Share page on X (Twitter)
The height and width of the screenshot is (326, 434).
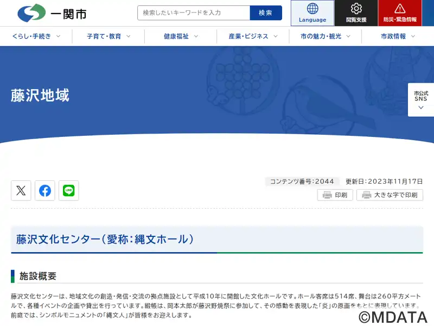(x=21, y=191)
